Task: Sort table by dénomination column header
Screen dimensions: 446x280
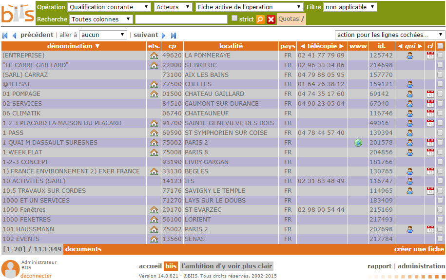Action: tap(74, 46)
